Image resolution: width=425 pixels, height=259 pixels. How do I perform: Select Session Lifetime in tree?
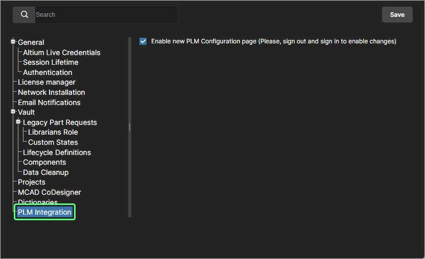[51, 62]
